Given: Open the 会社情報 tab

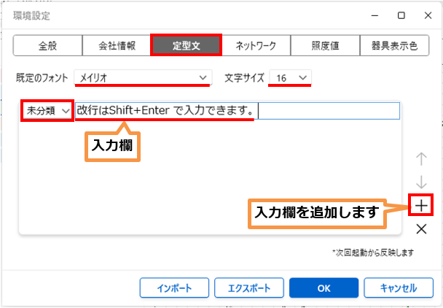Looking at the screenshot, I should click(x=117, y=45).
